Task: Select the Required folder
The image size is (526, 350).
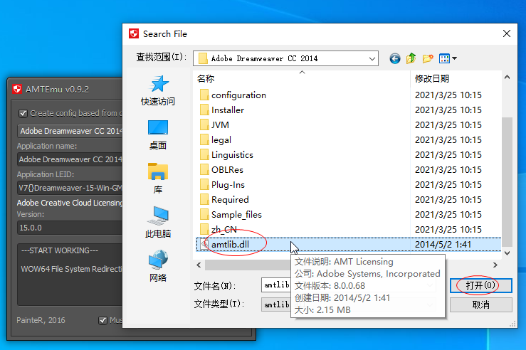Action: tap(224, 199)
